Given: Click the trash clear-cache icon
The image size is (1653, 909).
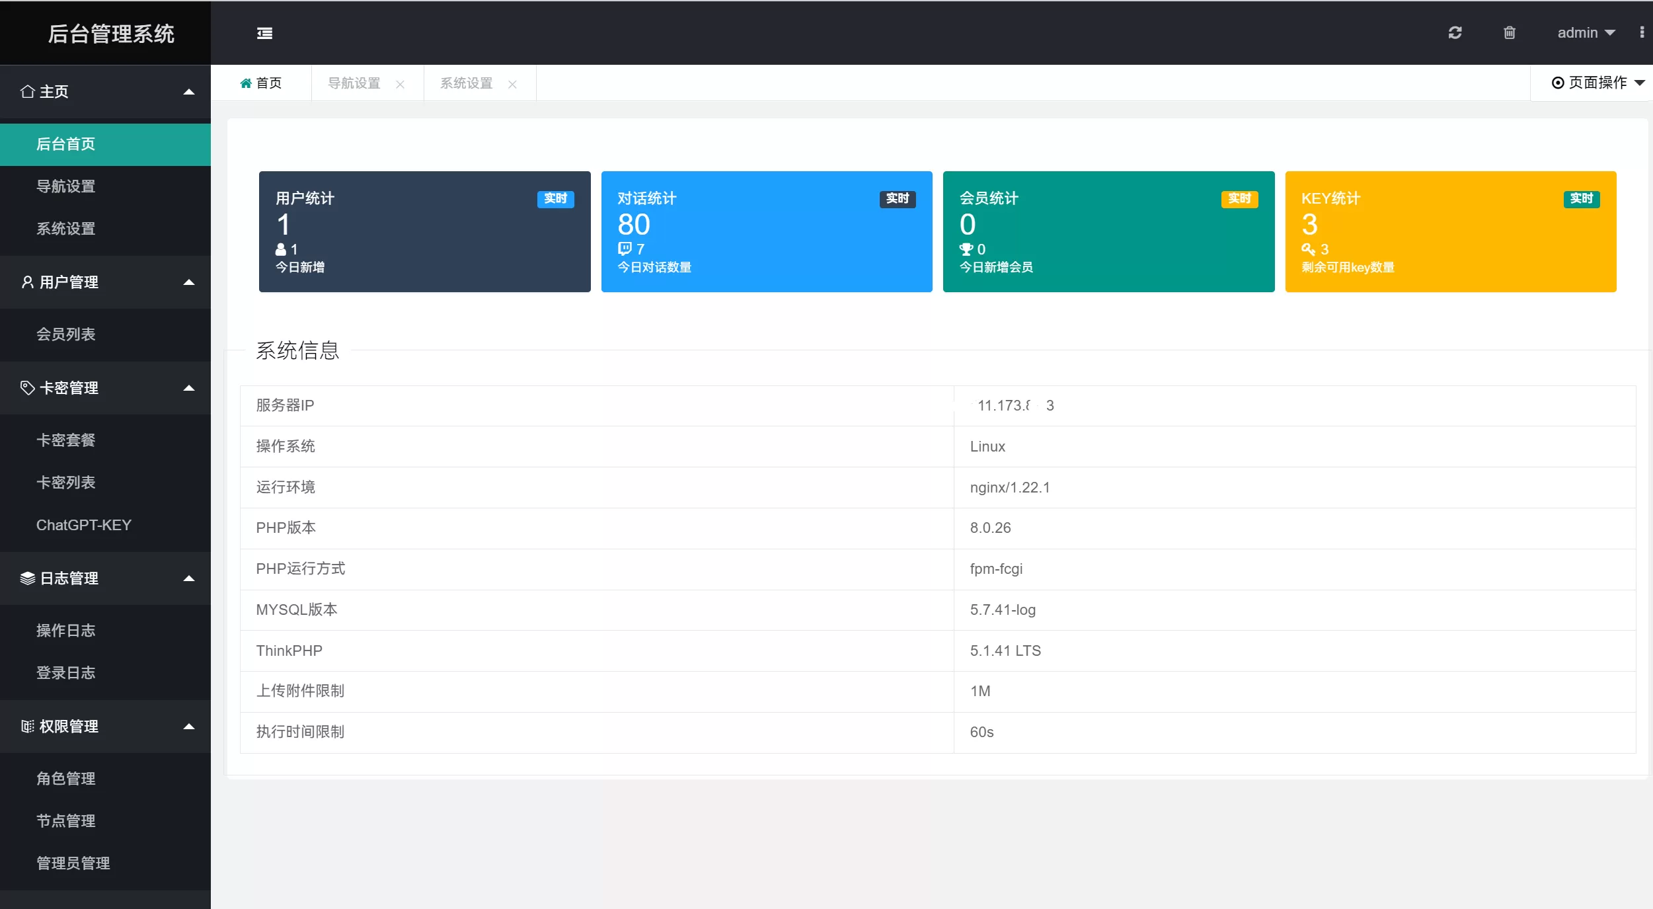Looking at the screenshot, I should coord(1510,32).
